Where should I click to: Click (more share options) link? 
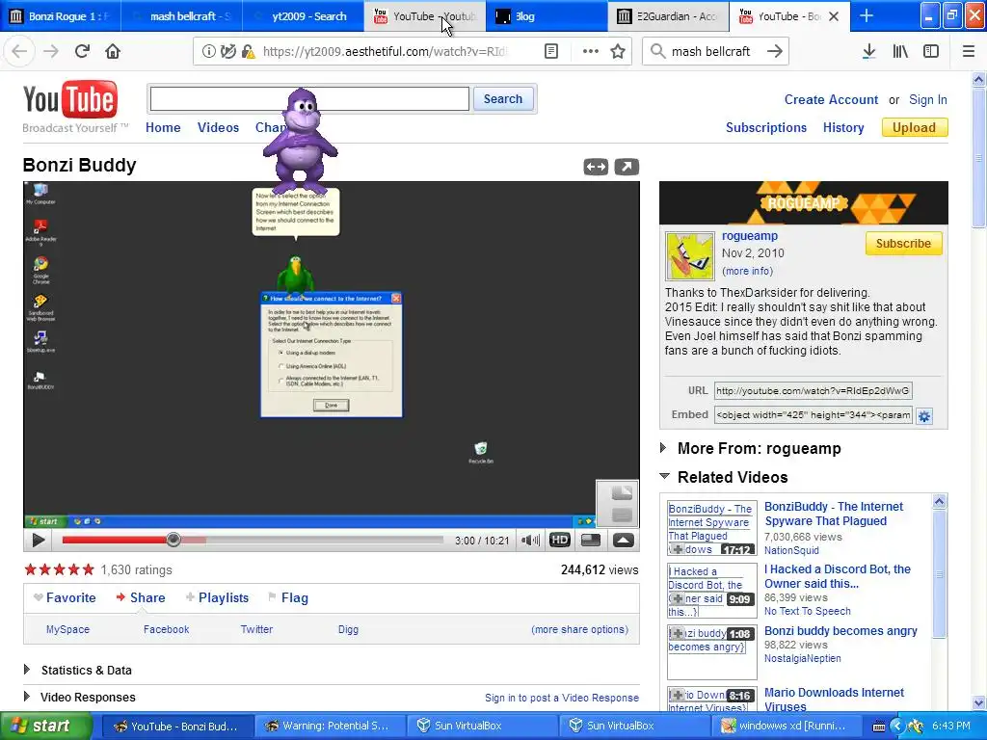point(579,628)
